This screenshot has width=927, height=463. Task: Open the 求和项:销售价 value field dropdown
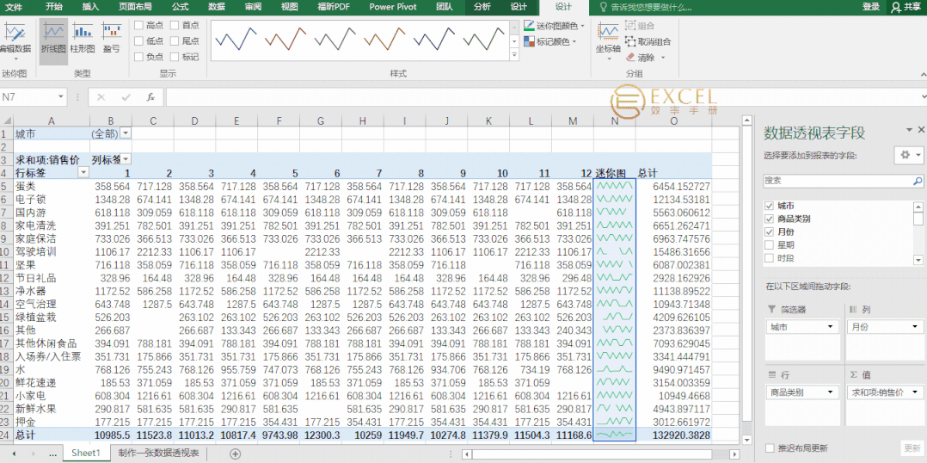915,392
